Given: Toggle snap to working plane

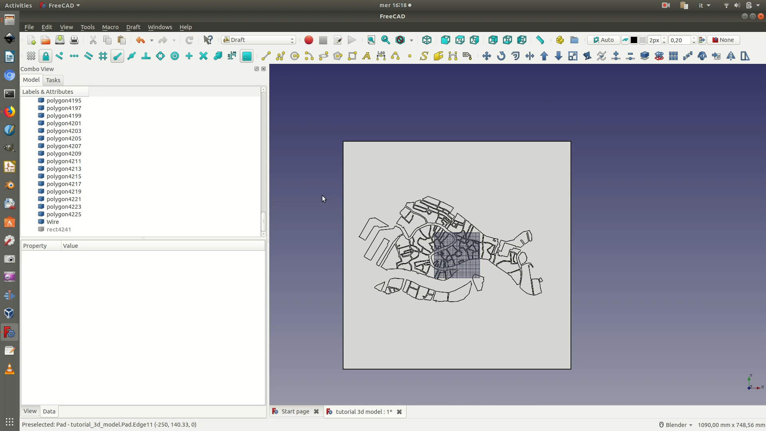Looking at the screenshot, I should pyautogui.click(x=247, y=56).
